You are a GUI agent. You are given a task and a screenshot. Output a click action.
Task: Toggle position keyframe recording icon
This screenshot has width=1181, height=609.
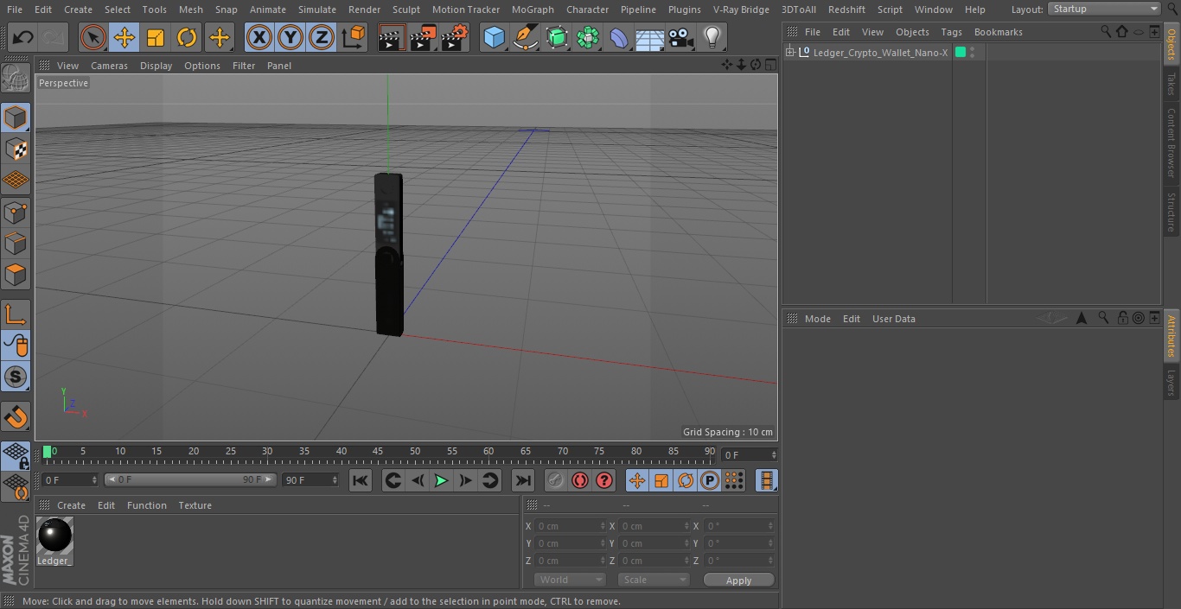pyautogui.click(x=637, y=480)
